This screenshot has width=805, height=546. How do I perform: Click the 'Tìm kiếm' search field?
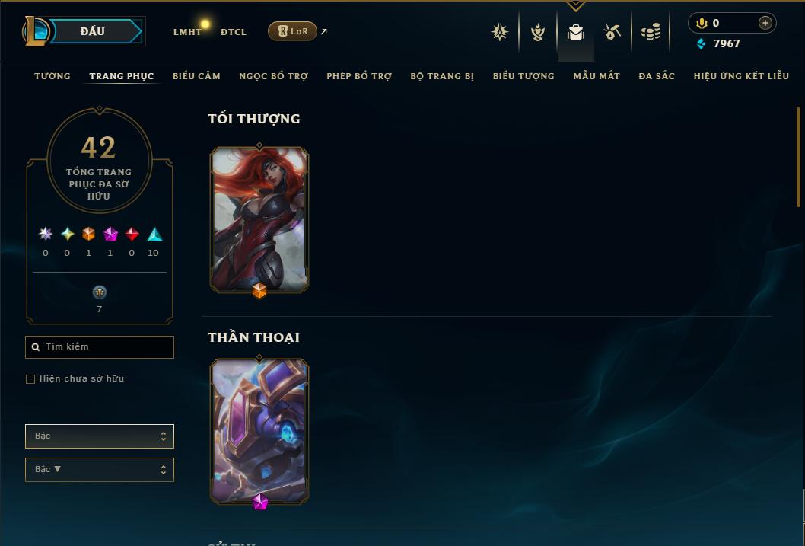[100, 347]
